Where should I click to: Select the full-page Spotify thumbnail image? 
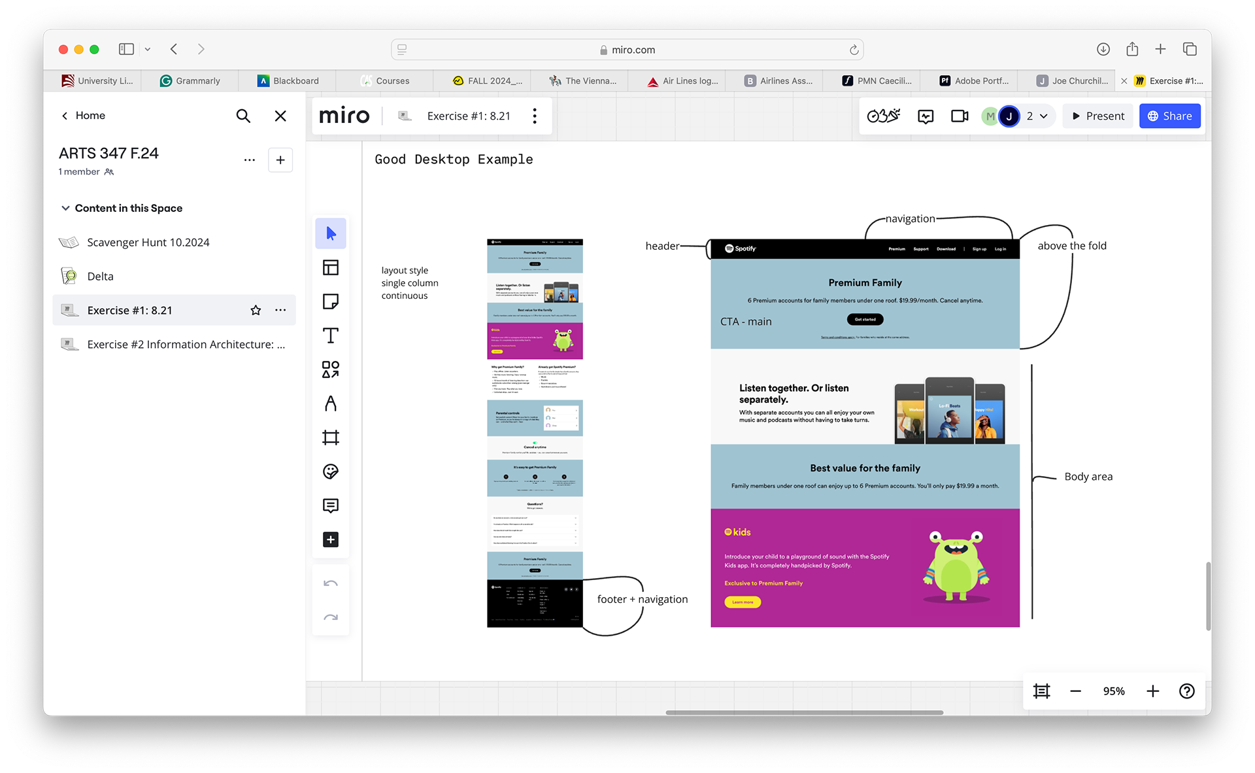pos(535,433)
